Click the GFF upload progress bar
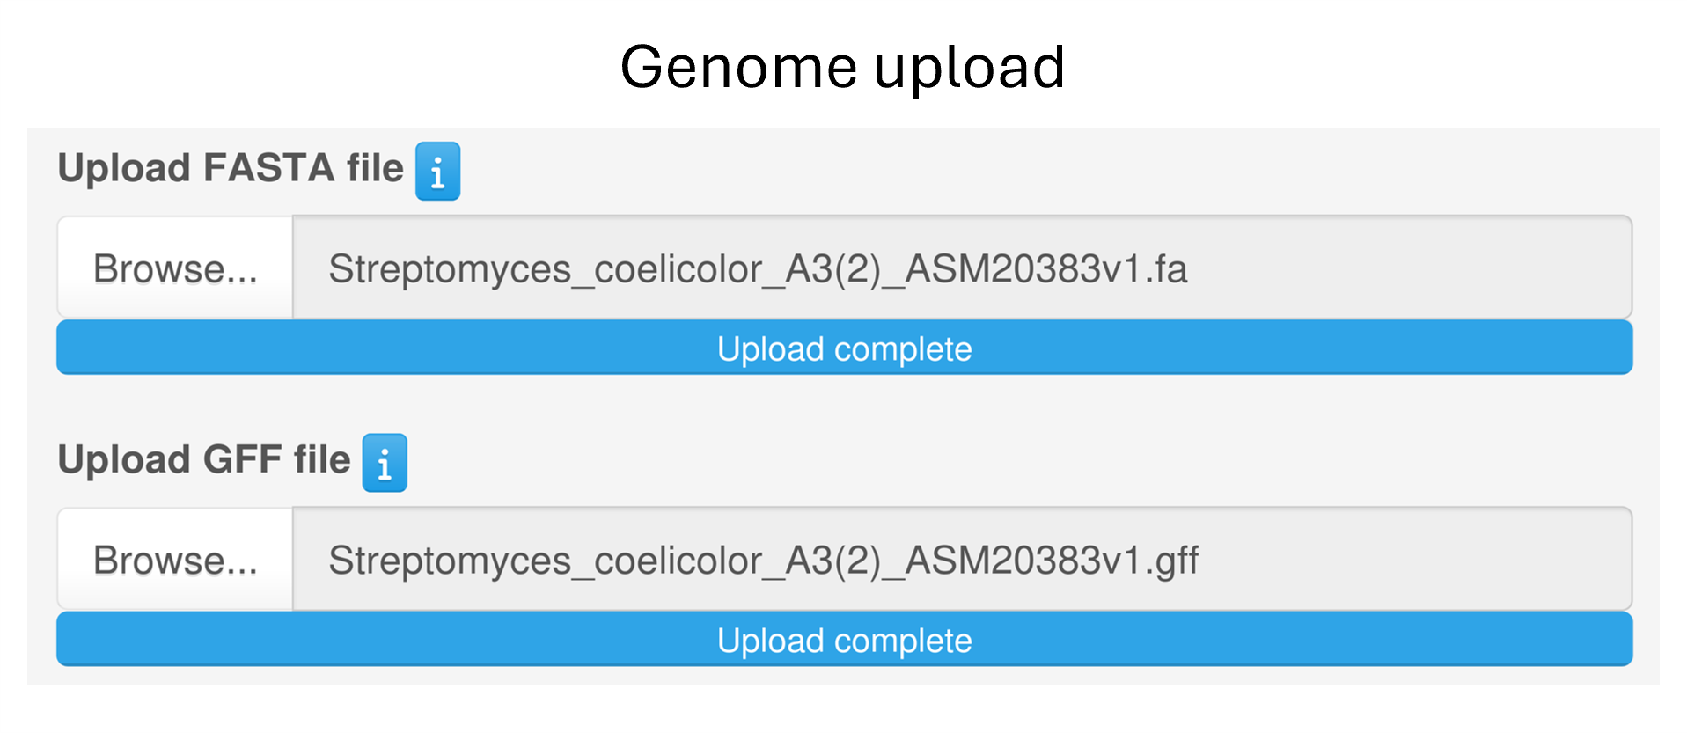The image size is (1687, 733). (844, 640)
